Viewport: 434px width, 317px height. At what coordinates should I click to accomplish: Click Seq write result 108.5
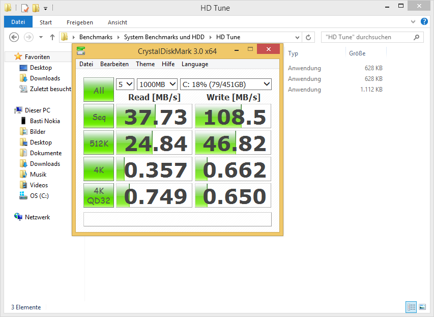click(233, 116)
